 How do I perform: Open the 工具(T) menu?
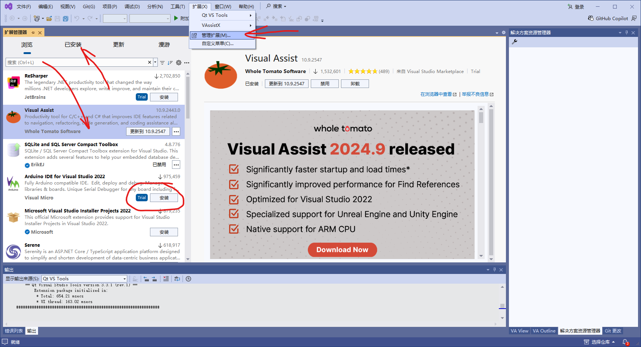point(178,7)
